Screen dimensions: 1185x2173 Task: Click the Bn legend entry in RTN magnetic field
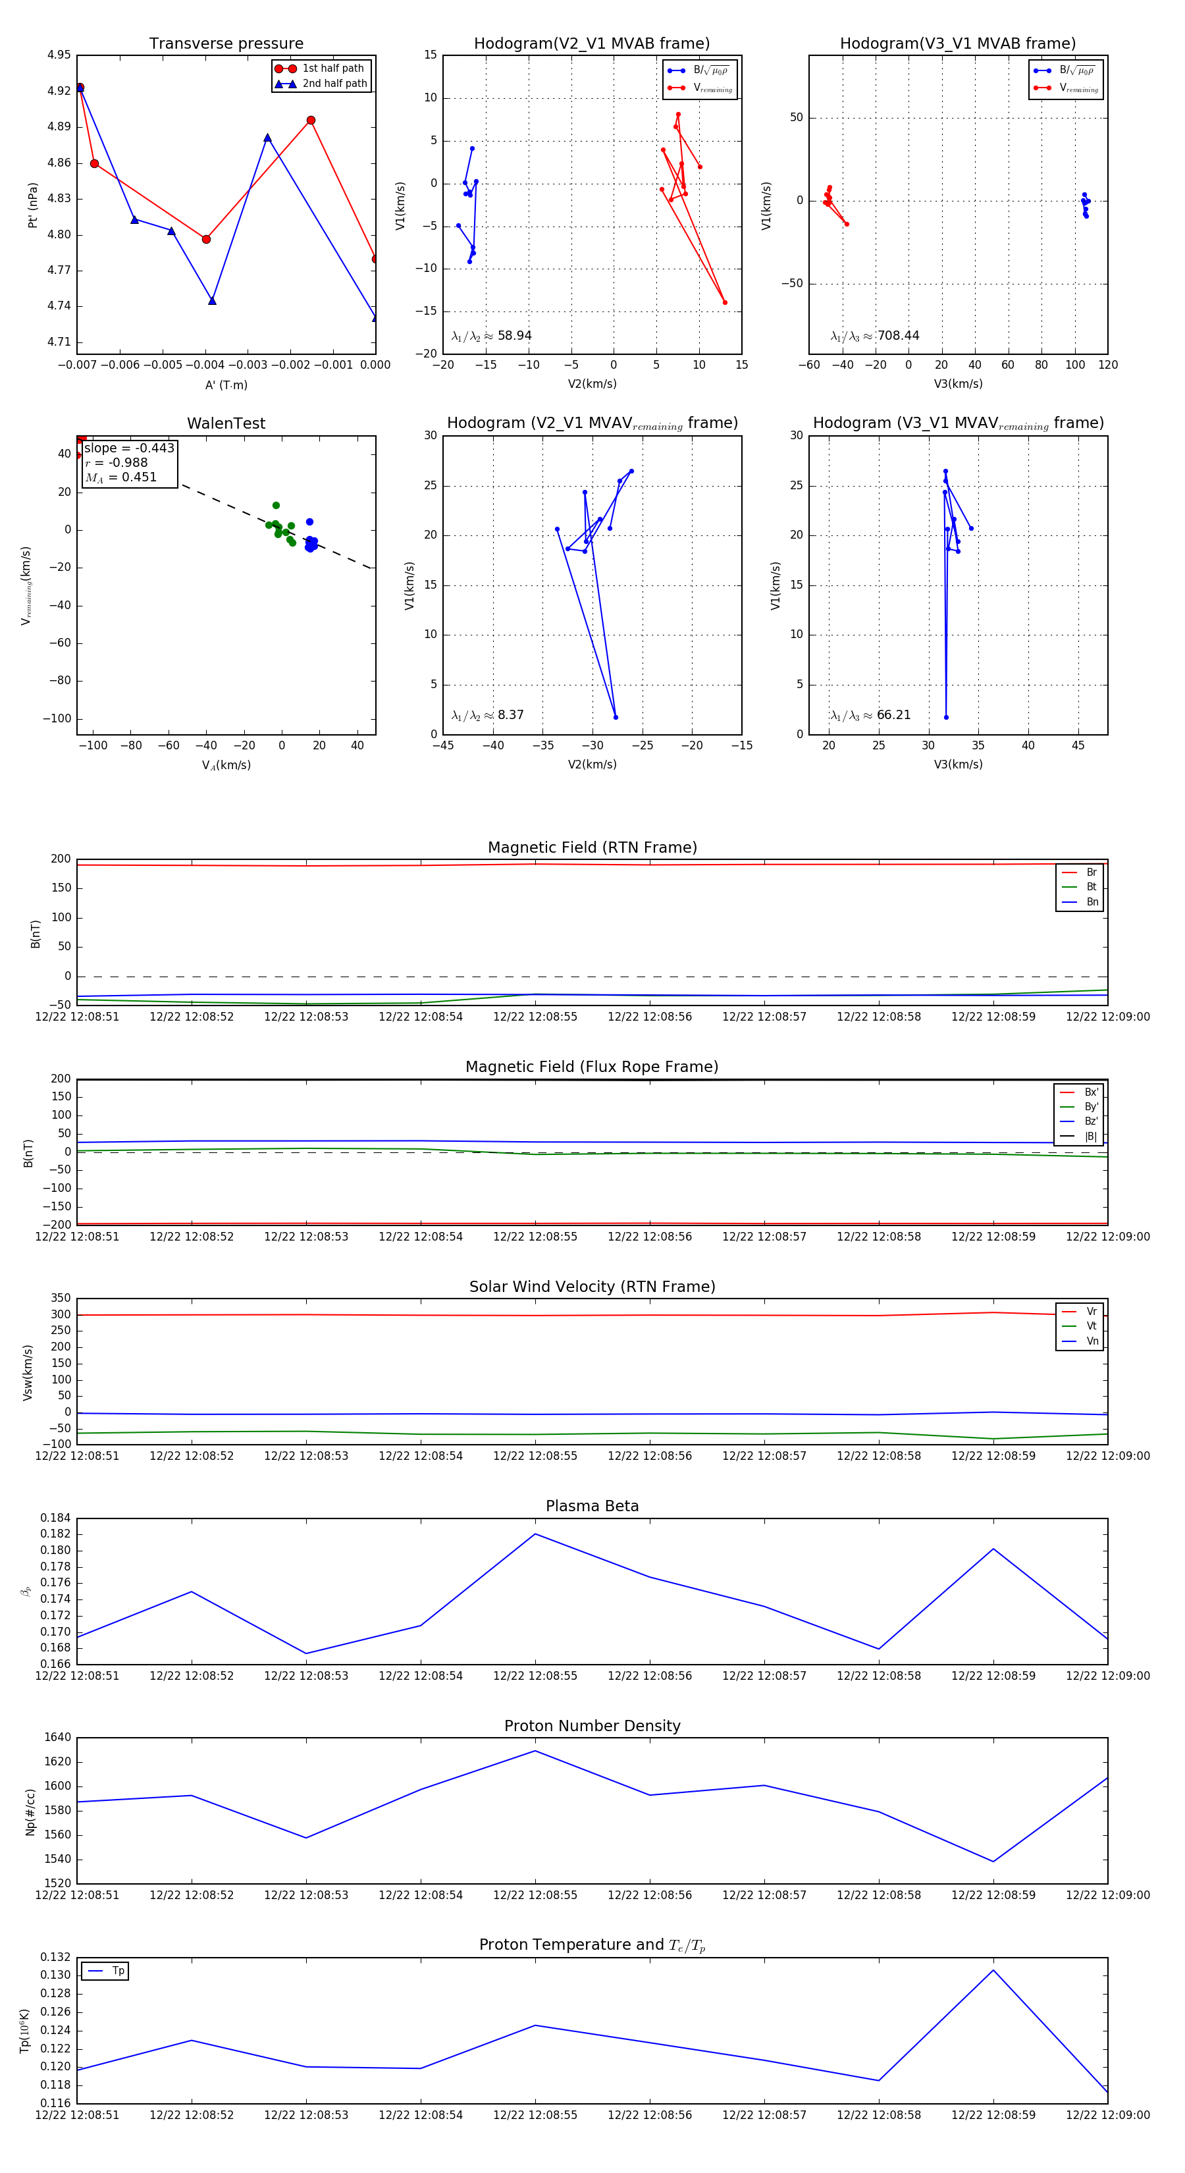(1080, 901)
